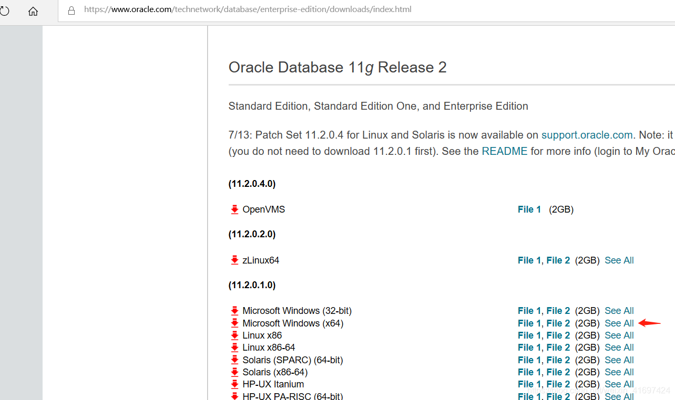Click the browser refresh icon
This screenshot has width=675, height=400.
[4, 10]
